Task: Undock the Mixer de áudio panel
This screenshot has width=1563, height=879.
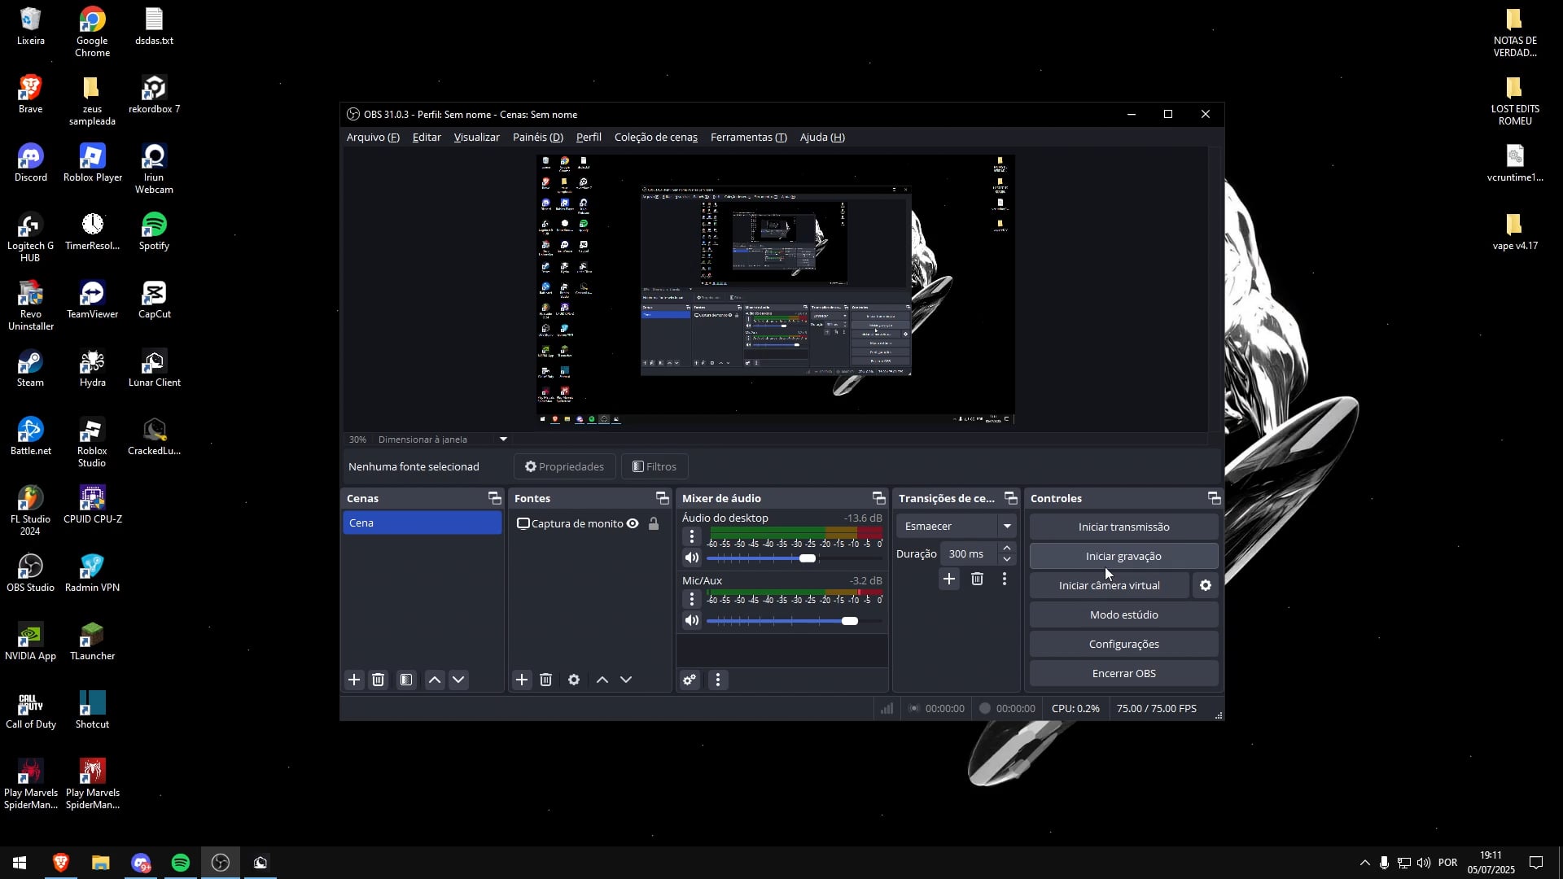Action: coord(878,498)
